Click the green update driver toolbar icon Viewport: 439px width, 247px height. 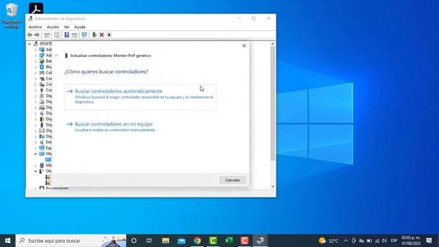(95, 35)
